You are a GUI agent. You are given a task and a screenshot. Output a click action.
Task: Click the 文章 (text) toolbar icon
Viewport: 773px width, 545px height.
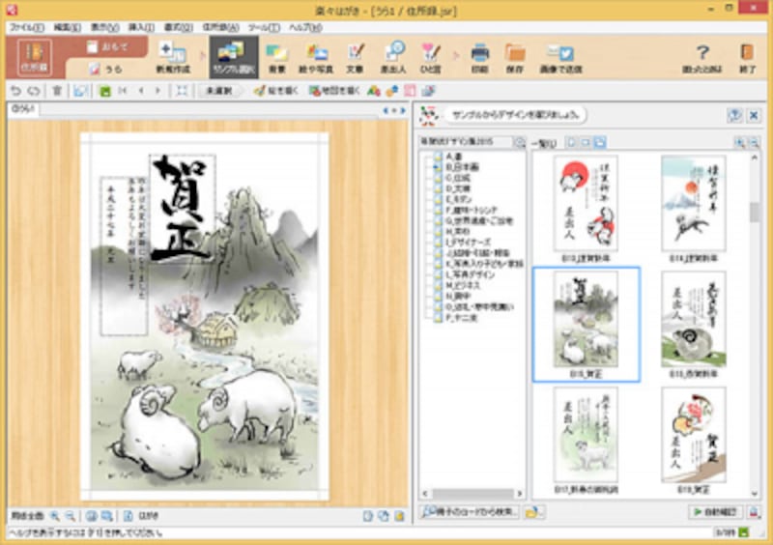click(x=356, y=57)
